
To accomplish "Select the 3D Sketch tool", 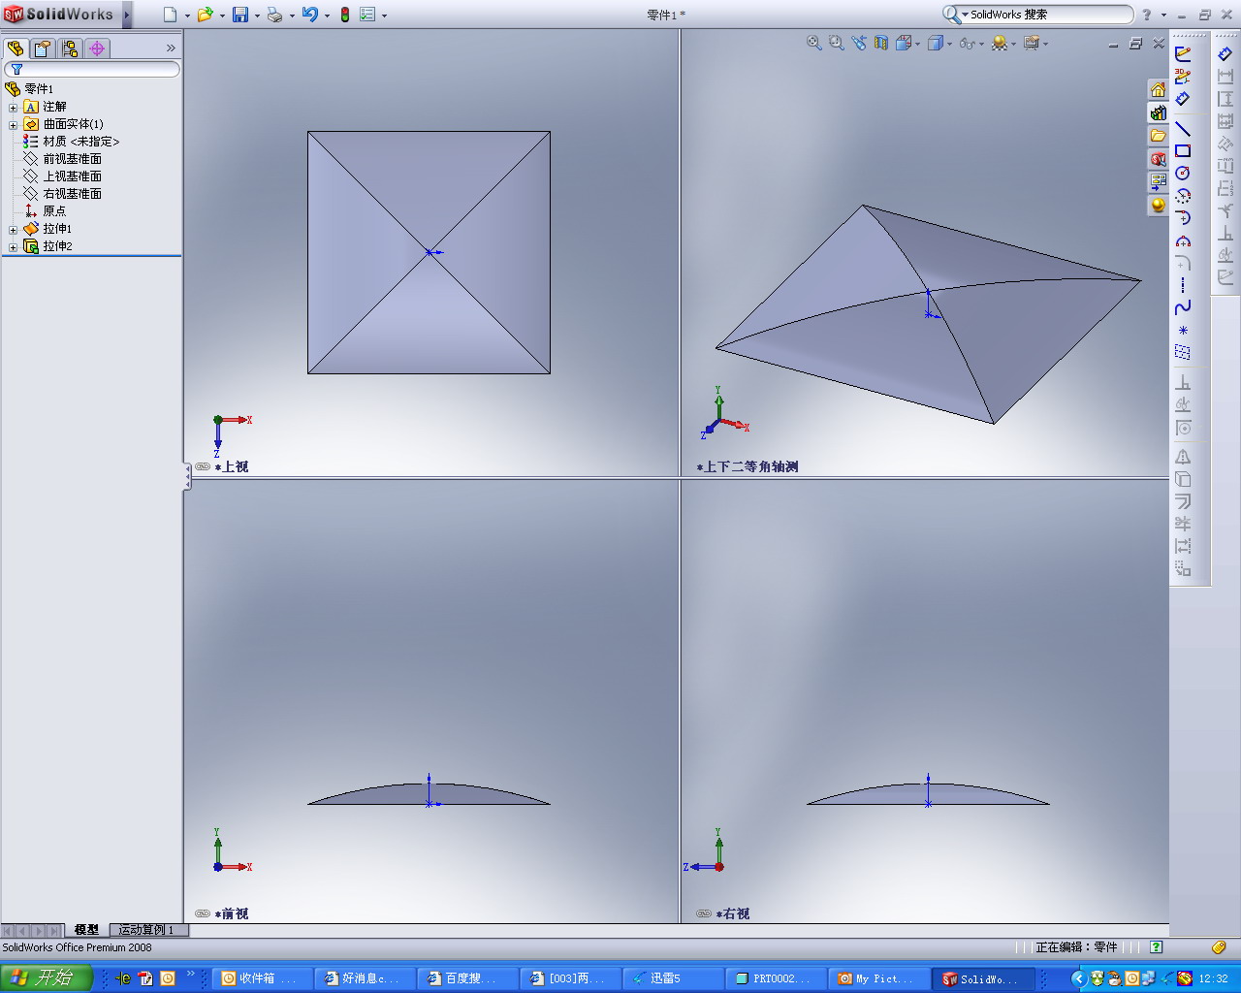I will 1183,77.
